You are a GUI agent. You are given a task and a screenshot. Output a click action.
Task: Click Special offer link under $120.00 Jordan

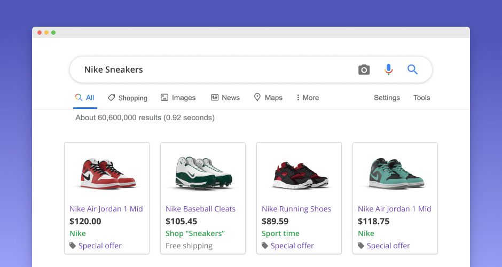[100, 246]
